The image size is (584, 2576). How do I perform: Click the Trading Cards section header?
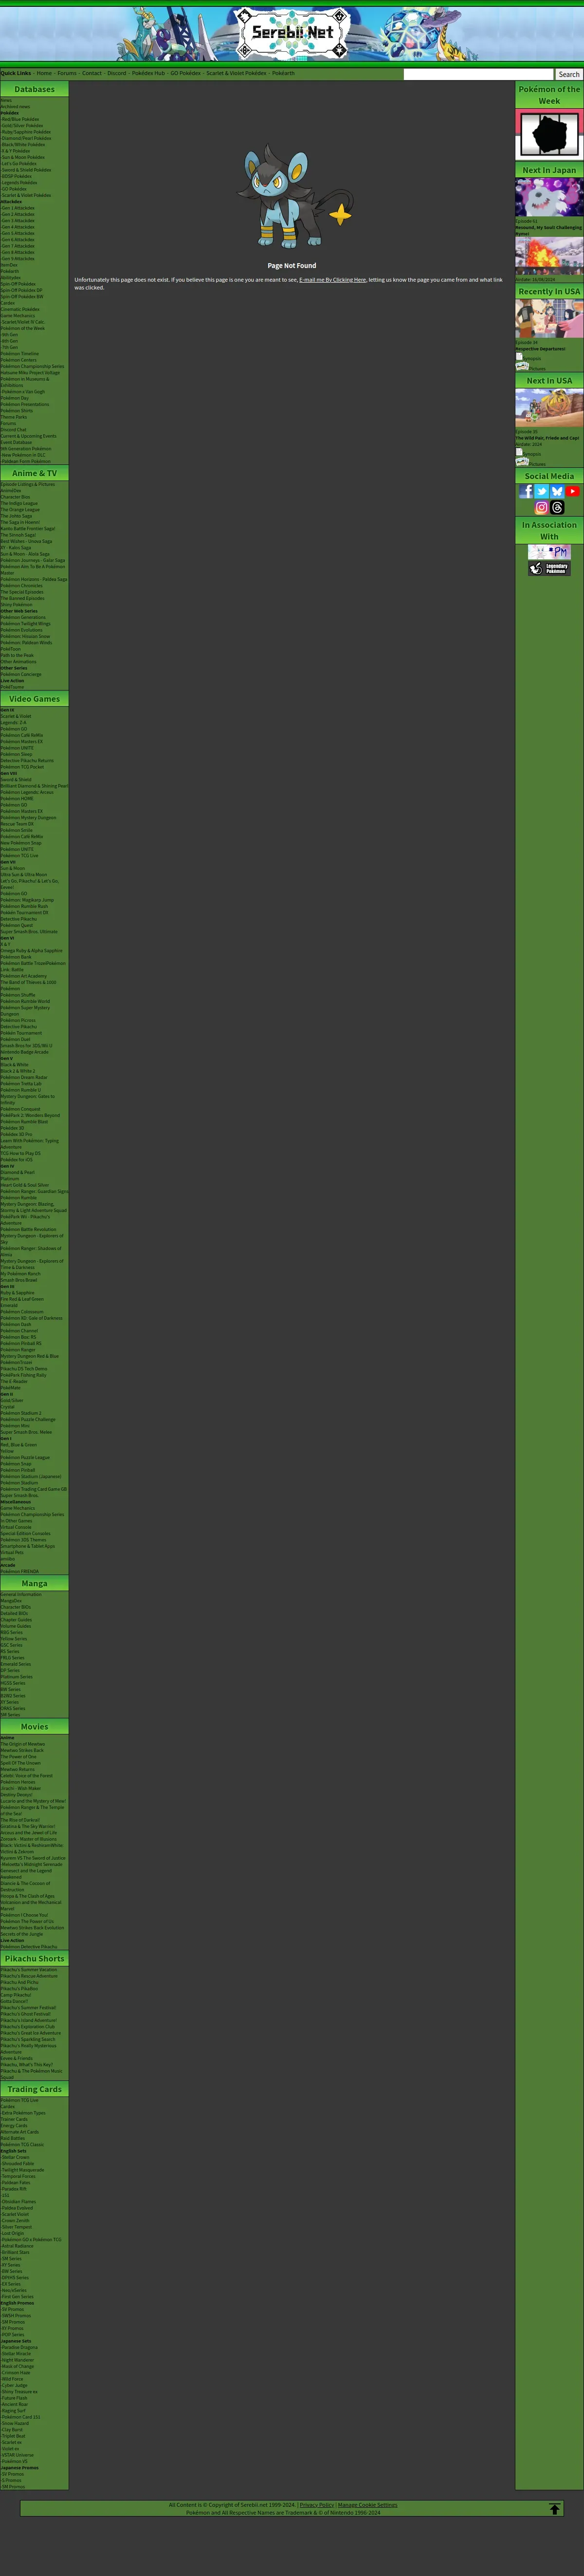pos(35,2089)
